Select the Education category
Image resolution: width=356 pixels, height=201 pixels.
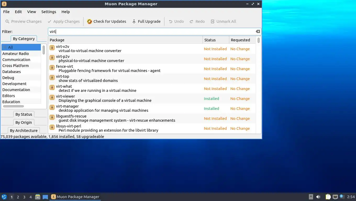click(21, 102)
